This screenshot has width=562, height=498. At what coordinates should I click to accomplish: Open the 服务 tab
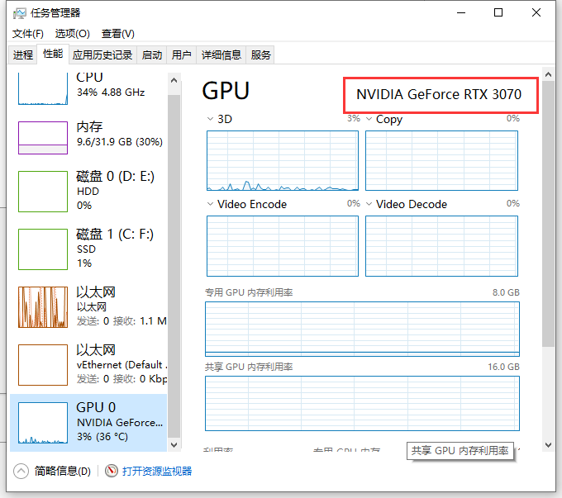260,55
